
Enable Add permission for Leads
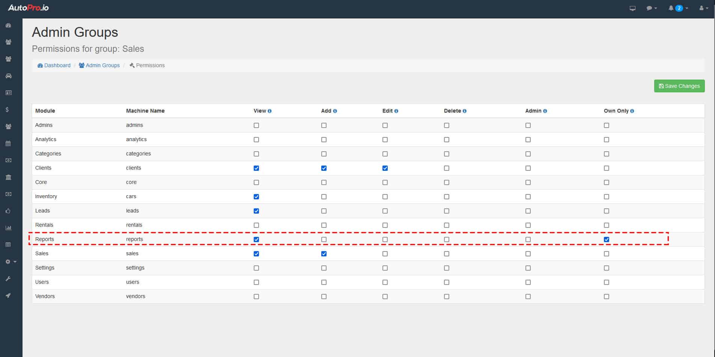pyautogui.click(x=324, y=211)
